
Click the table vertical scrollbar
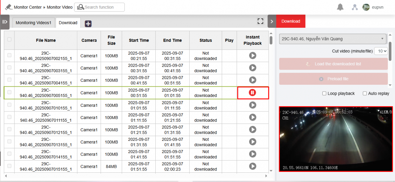pyautogui.click(x=271, y=40)
